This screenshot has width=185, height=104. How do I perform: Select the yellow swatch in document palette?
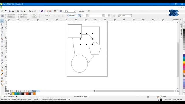click(14, 94)
